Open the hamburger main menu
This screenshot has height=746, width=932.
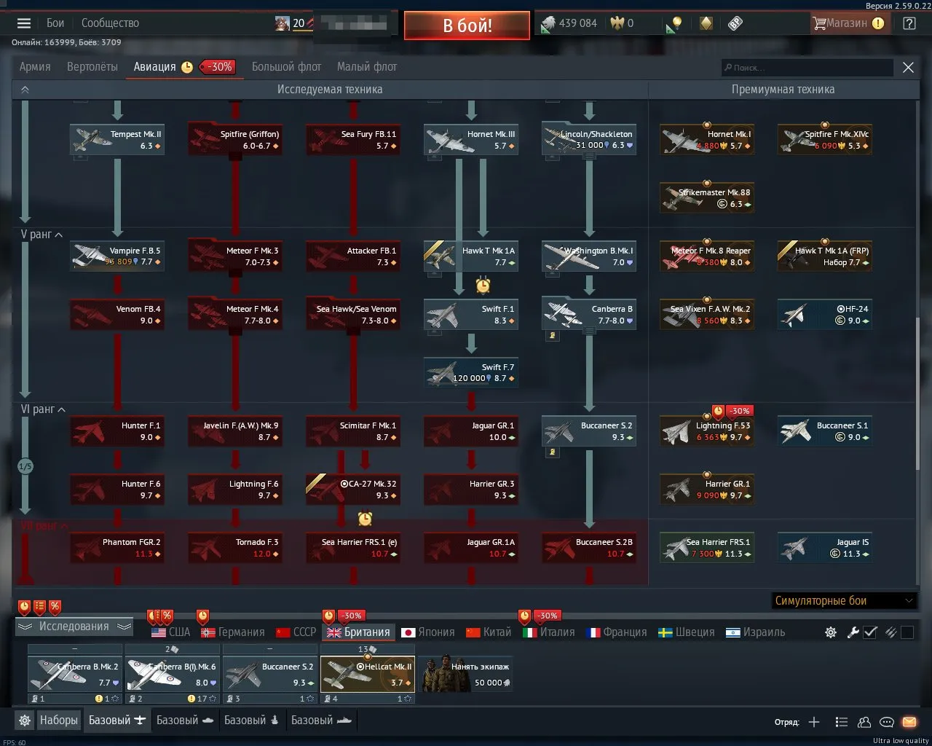tap(24, 23)
